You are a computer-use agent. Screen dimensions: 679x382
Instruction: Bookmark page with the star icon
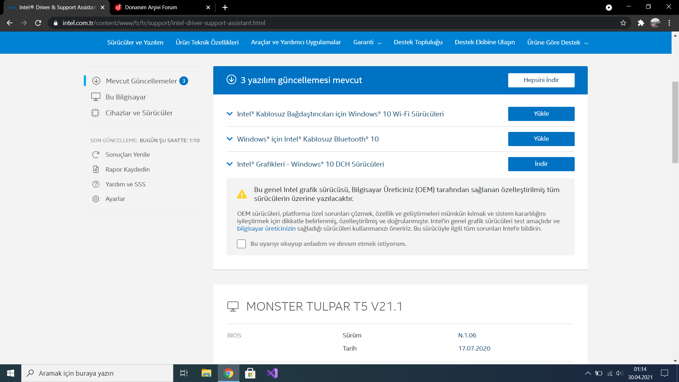[x=623, y=23]
